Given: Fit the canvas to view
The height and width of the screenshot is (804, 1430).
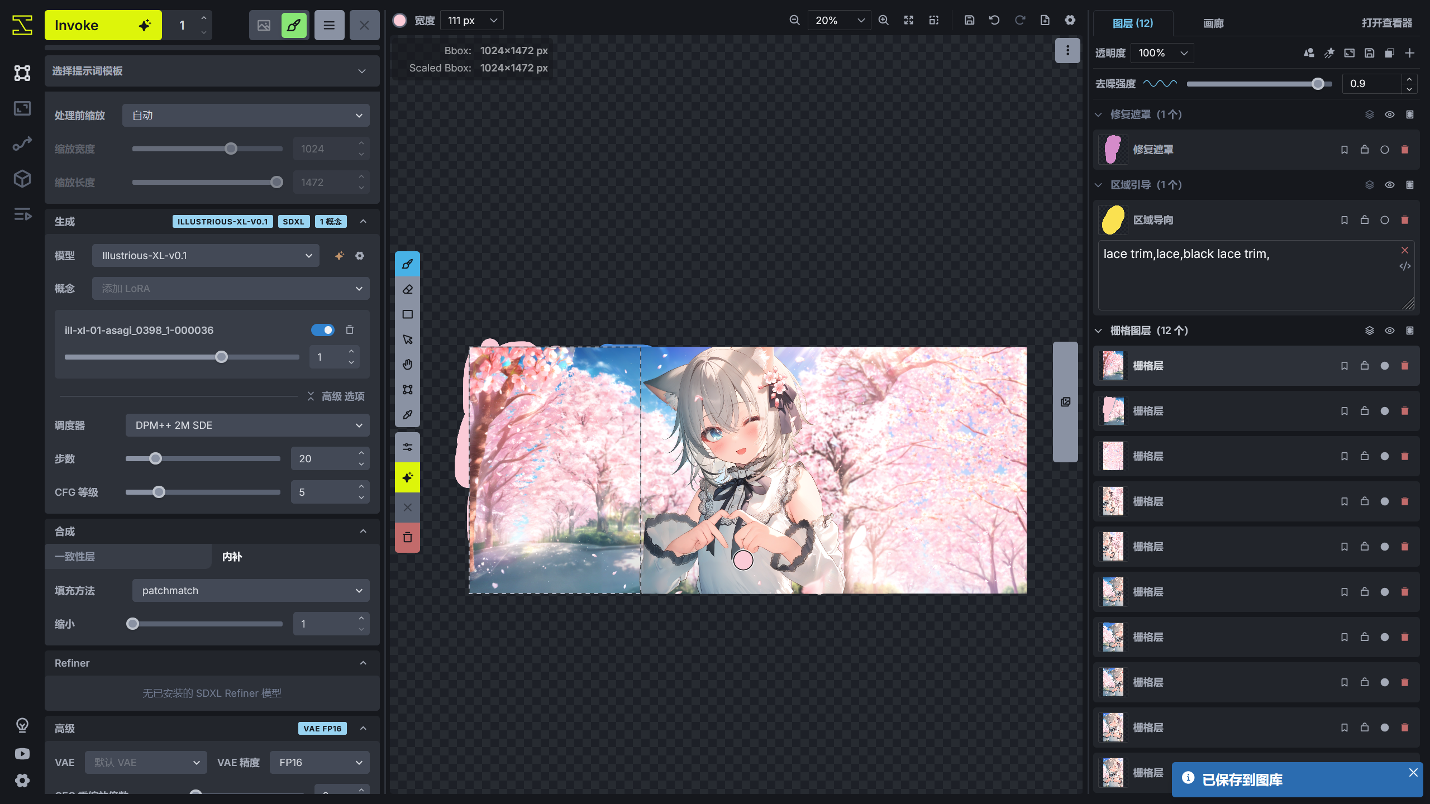Looking at the screenshot, I should coord(908,20).
